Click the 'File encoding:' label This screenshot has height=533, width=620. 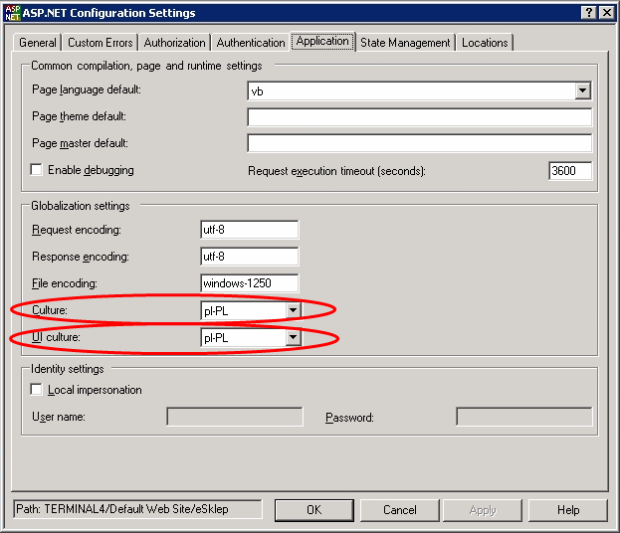pos(65,283)
